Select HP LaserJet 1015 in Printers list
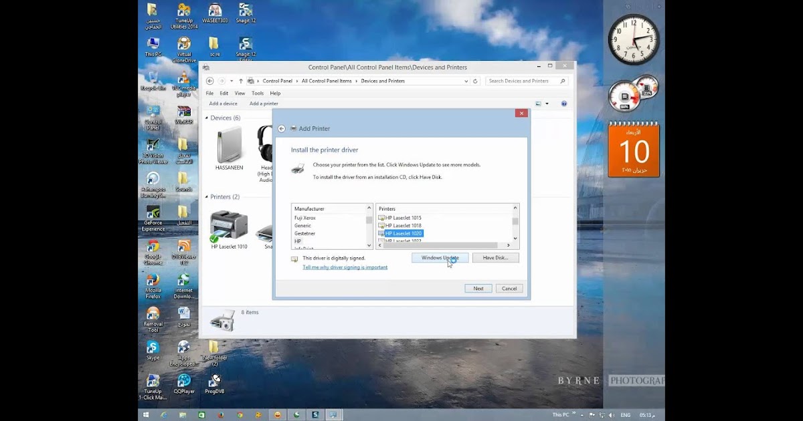This screenshot has height=421, width=803. coord(400,218)
